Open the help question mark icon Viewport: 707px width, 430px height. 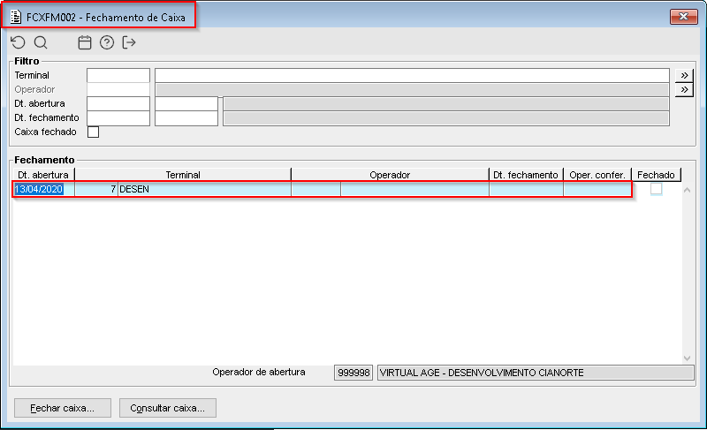107,42
